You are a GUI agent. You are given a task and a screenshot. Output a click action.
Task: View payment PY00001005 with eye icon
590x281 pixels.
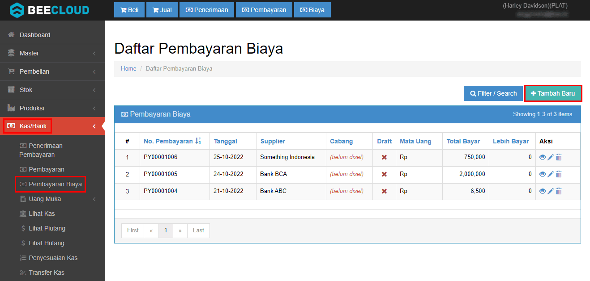[x=543, y=174]
